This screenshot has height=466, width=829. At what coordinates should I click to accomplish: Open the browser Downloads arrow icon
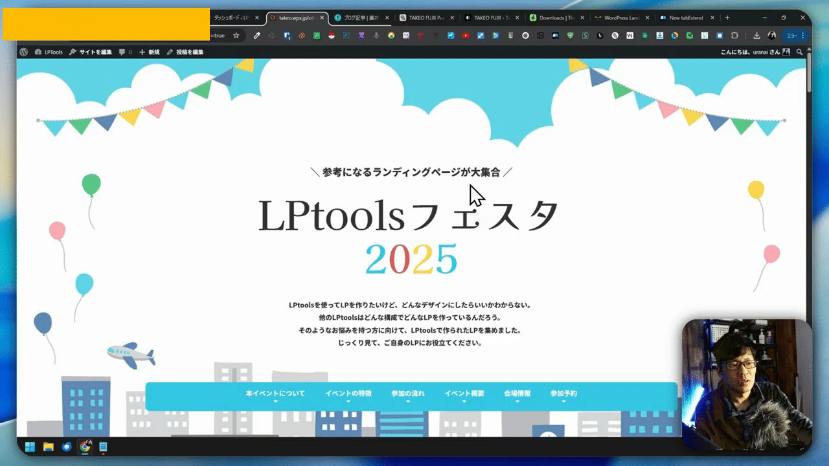click(x=756, y=36)
